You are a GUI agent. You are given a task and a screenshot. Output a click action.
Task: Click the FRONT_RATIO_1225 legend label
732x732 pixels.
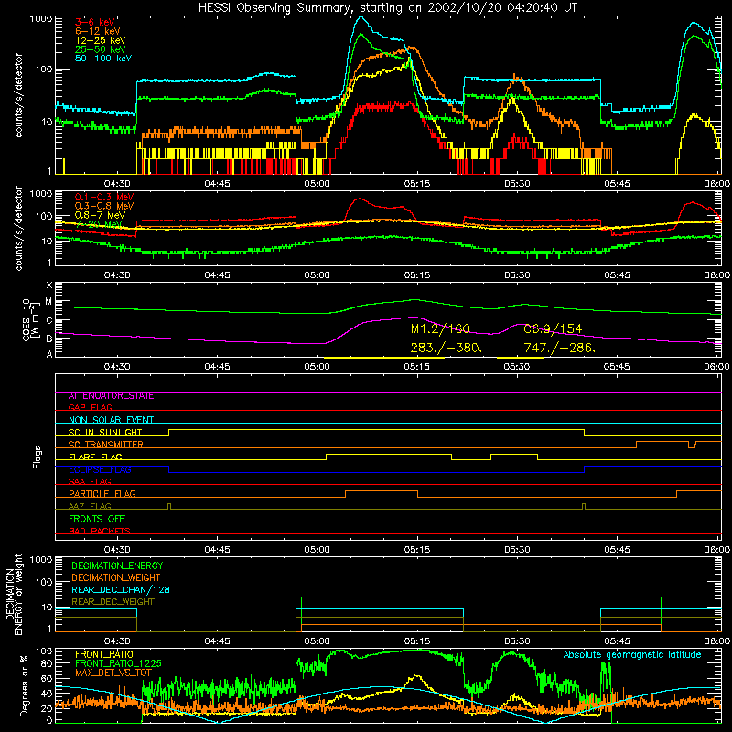118,663
